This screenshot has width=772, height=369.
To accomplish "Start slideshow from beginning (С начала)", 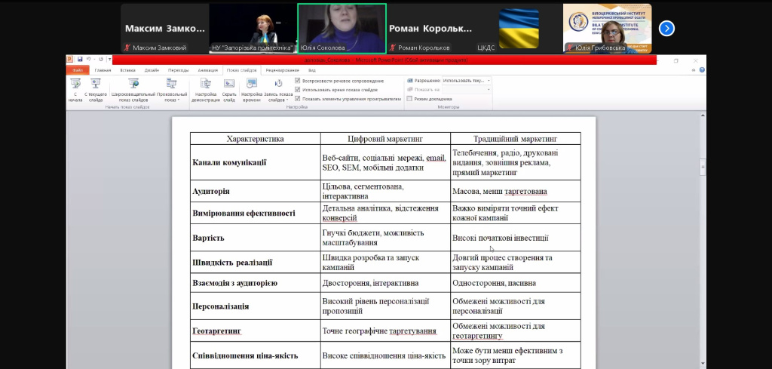I will (75, 90).
